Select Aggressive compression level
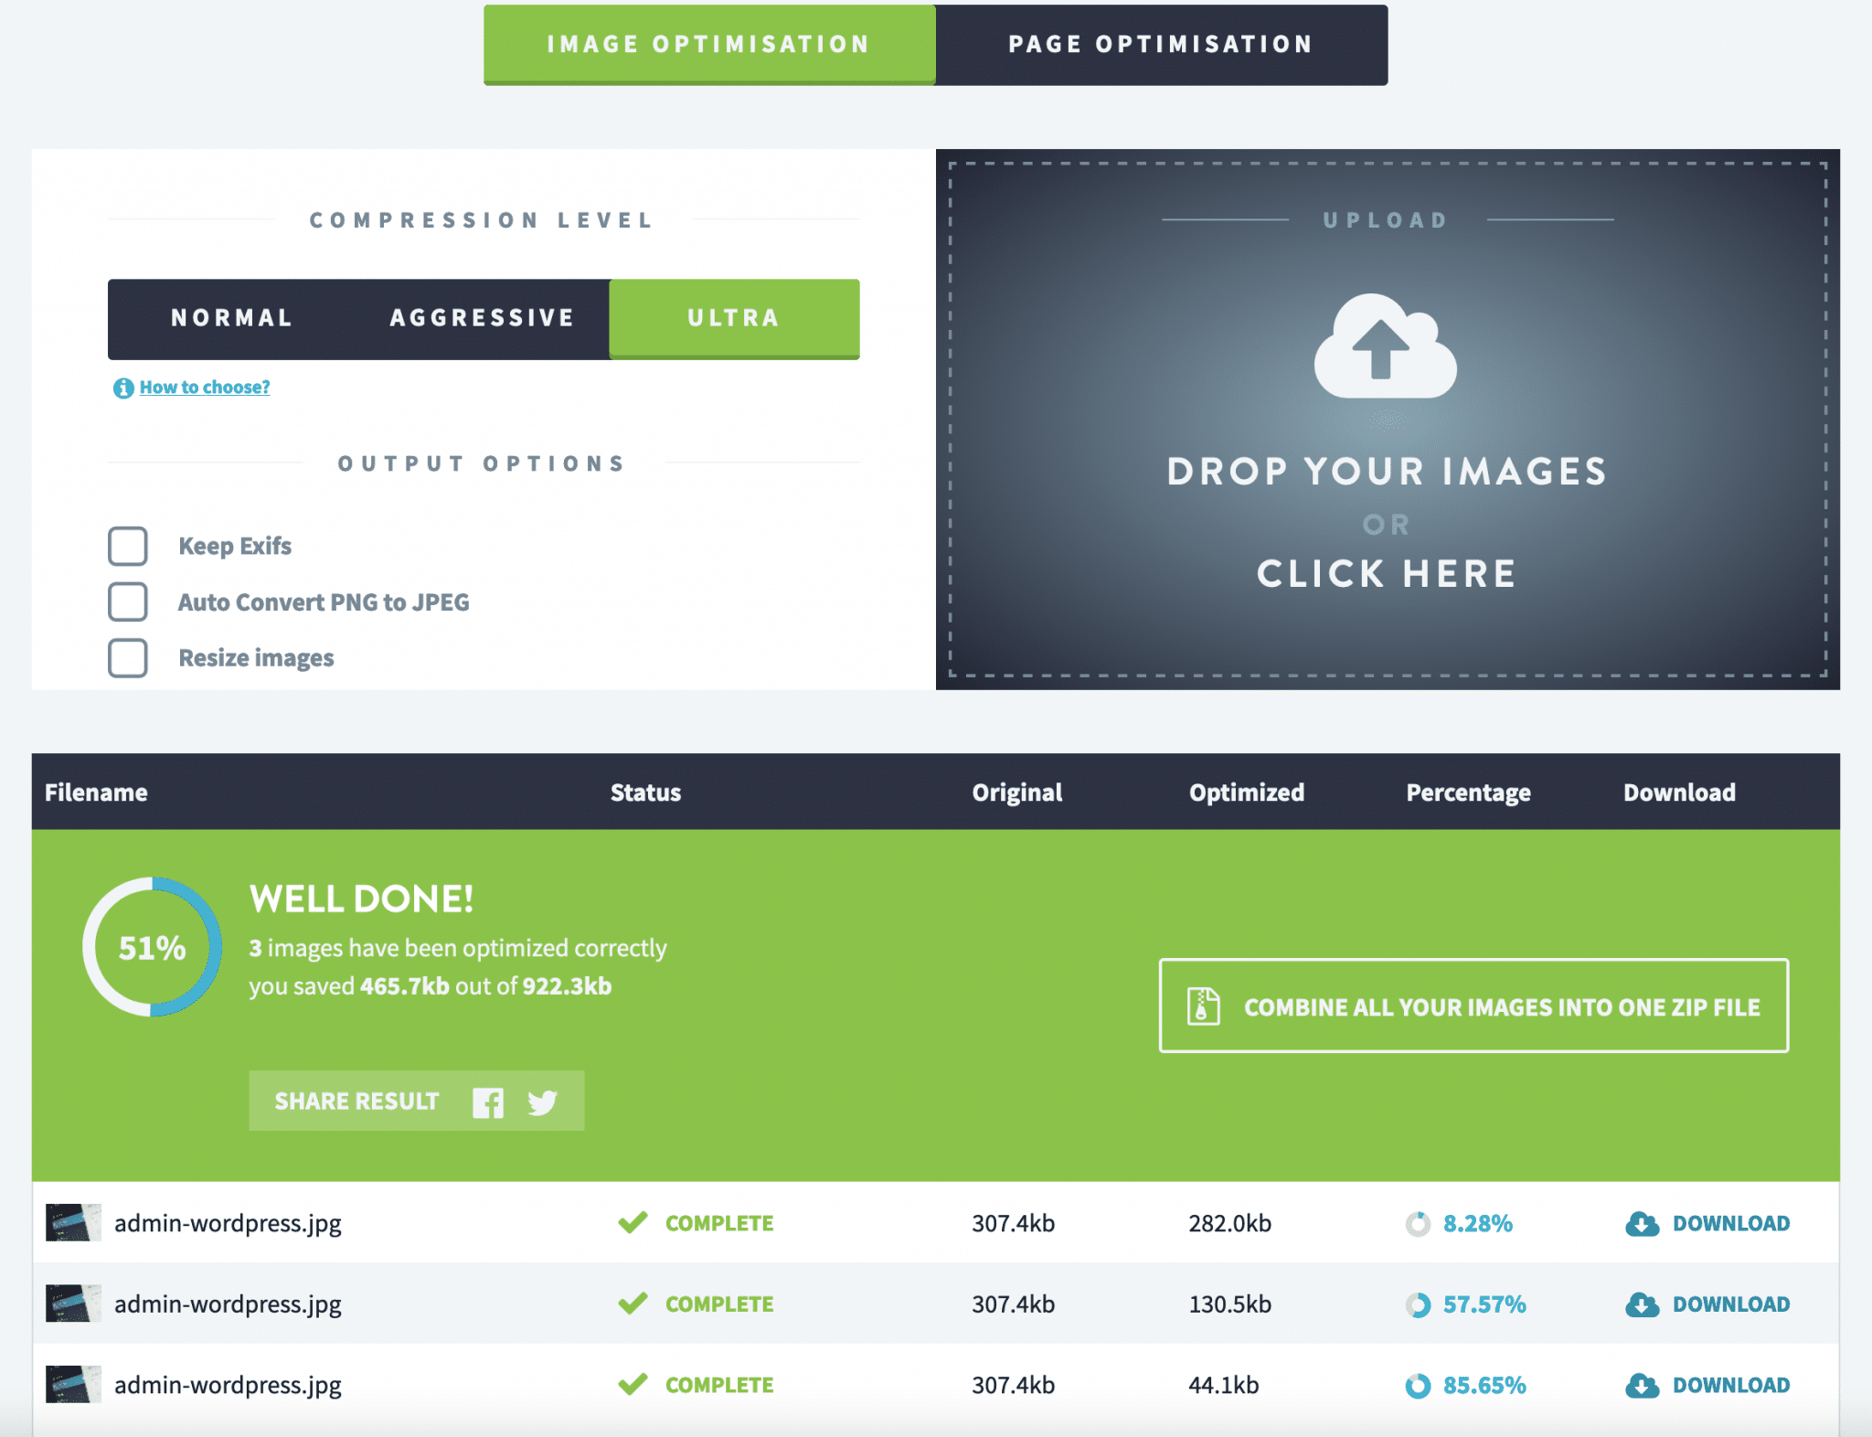1872x1437 pixels. click(482, 318)
